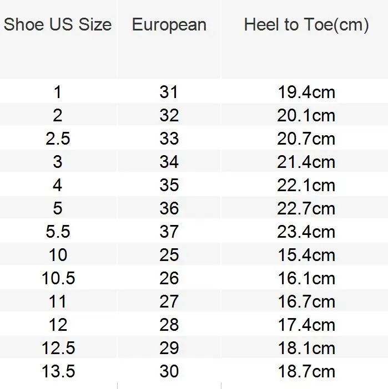Select US size 13.5 cell
Image resolution: width=388 pixels, height=389 pixels.
(58, 371)
